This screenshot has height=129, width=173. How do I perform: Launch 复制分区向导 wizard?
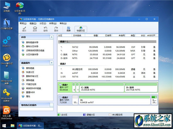click(x=30, y=46)
